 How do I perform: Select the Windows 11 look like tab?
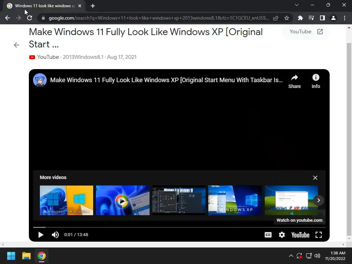click(x=44, y=6)
